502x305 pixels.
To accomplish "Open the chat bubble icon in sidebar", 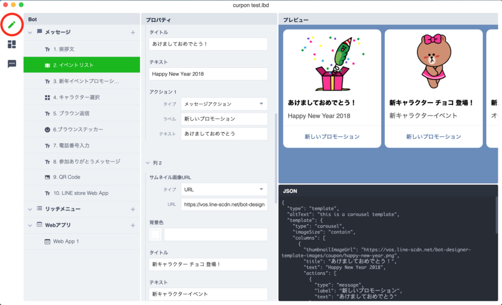I will (x=12, y=64).
